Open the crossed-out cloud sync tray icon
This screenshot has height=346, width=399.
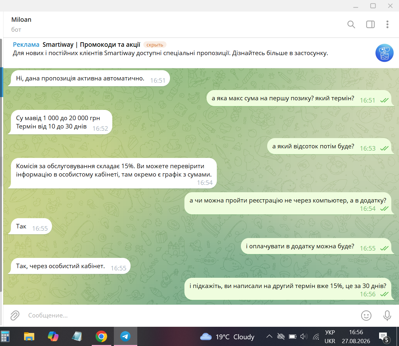[281, 336]
